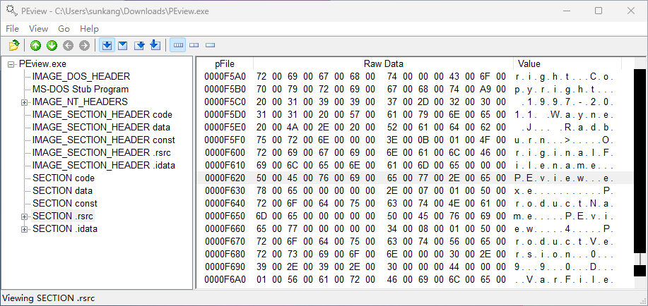Collapse the PEview.exe root node

point(11,63)
